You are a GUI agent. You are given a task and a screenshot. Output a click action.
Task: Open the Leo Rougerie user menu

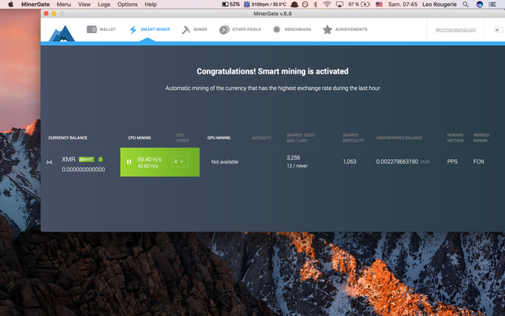point(440,4)
